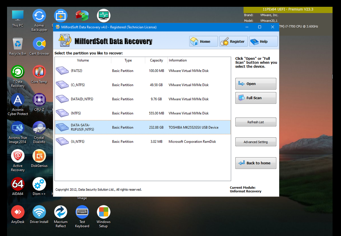Image resolution: width=341 pixels, height=236 pixels.
Task: Launch Driver Install desktop icon
Action: coord(39,214)
